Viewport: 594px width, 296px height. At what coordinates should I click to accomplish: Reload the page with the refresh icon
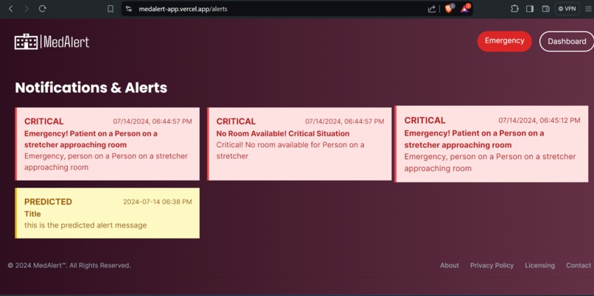pos(43,9)
